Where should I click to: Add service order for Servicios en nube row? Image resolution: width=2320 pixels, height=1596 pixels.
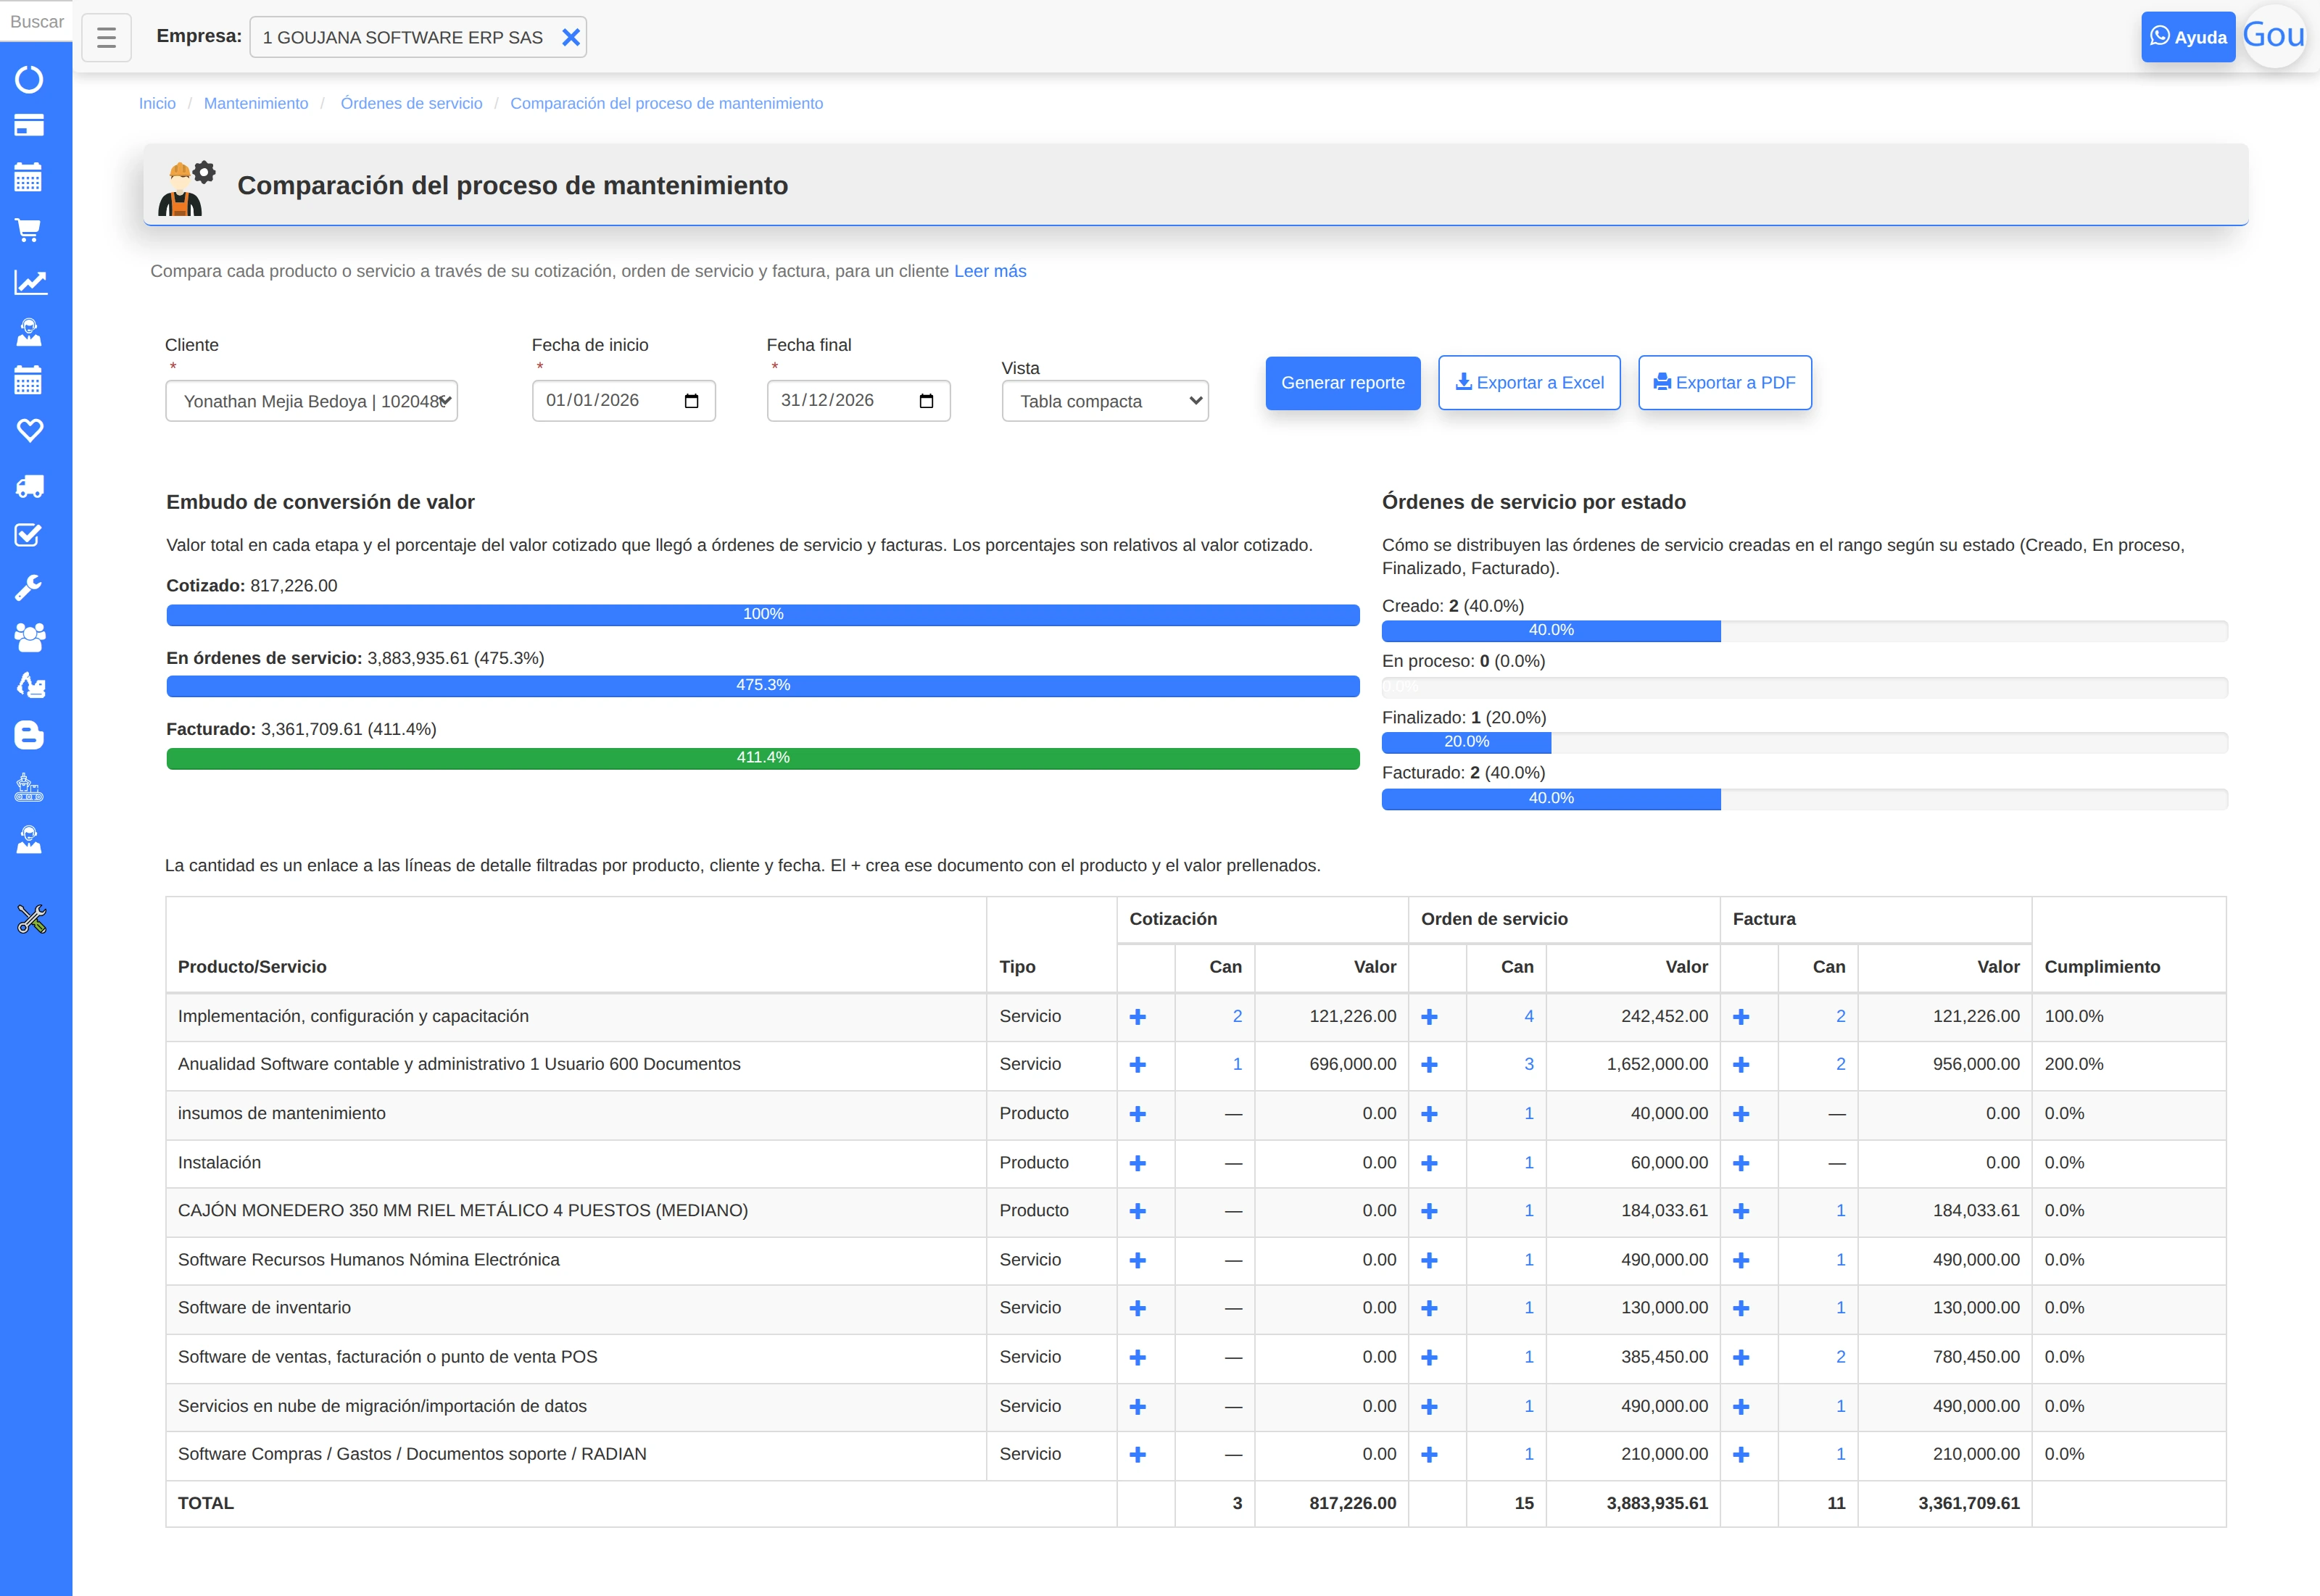coord(1429,1407)
